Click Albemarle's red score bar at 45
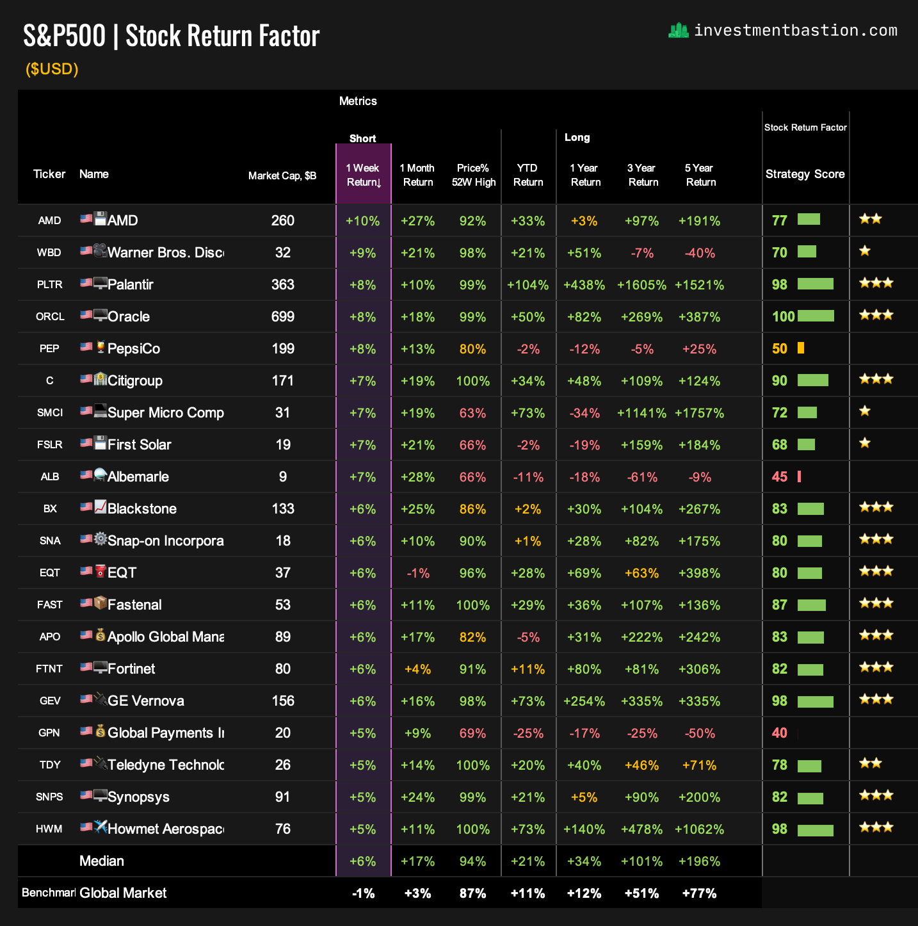 coord(800,476)
